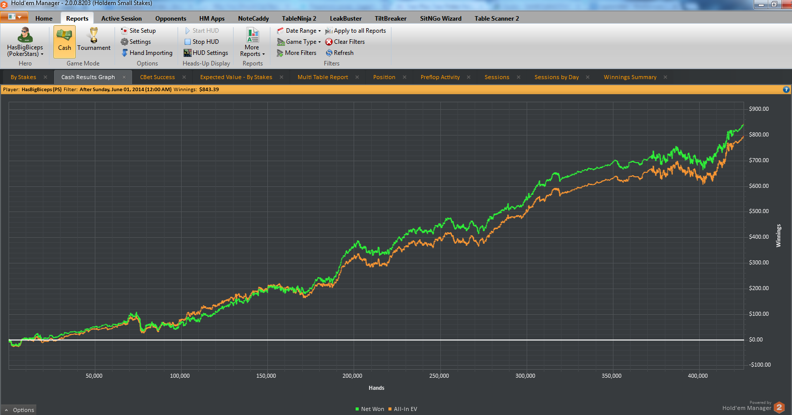This screenshot has height=415, width=792.
Task: Expand the Date Range filter dropdown
Action: [x=299, y=31]
